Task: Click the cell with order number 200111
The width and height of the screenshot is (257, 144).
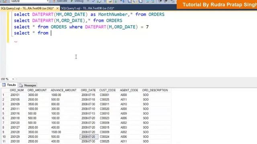Action: coord(15,109)
